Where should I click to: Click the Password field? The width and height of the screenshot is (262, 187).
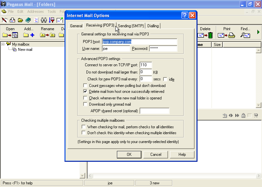point(163,49)
